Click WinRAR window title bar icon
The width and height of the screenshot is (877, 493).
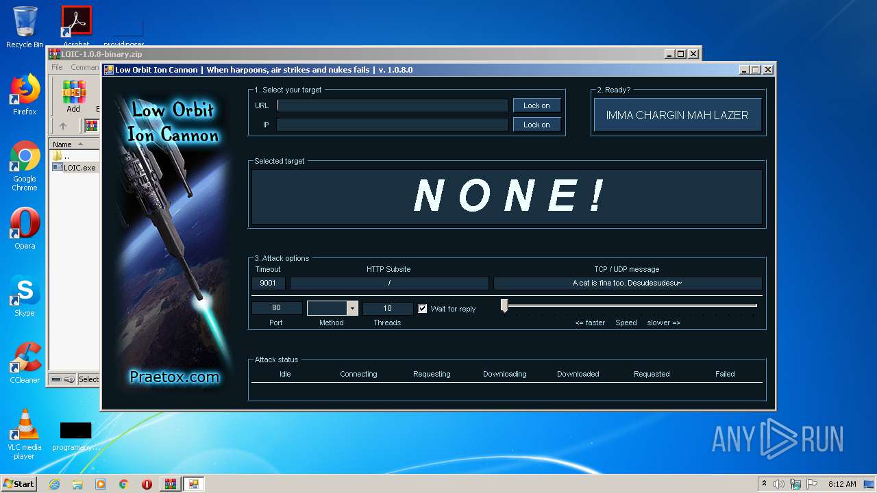[54, 54]
